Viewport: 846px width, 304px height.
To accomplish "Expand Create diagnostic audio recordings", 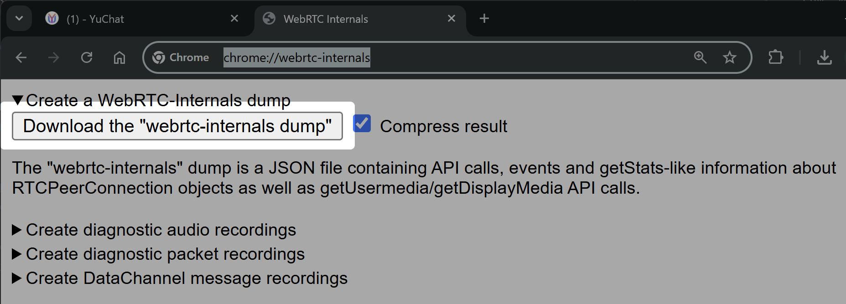I will [x=17, y=230].
